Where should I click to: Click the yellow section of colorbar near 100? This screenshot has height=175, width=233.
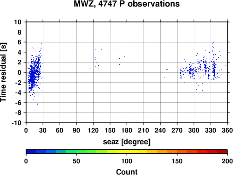(127, 152)
